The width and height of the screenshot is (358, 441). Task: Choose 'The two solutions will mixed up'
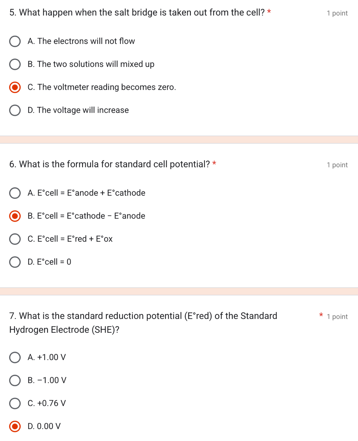[15, 64]
